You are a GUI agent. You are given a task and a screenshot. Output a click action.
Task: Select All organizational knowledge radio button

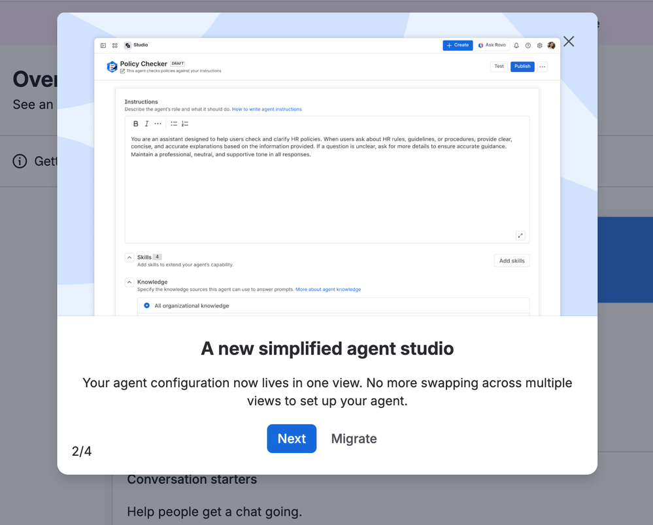[x=146, y=305]
